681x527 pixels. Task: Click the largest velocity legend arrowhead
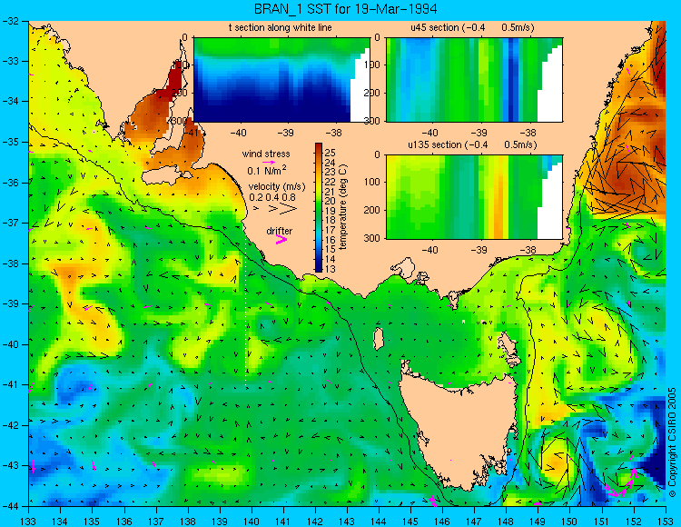point(289,209)
